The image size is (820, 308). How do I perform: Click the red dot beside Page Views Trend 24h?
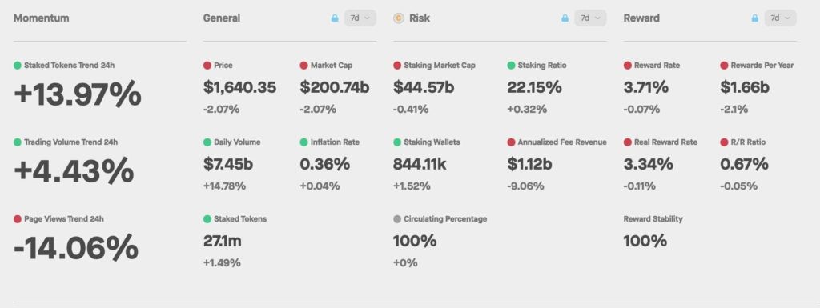(18, 218)
